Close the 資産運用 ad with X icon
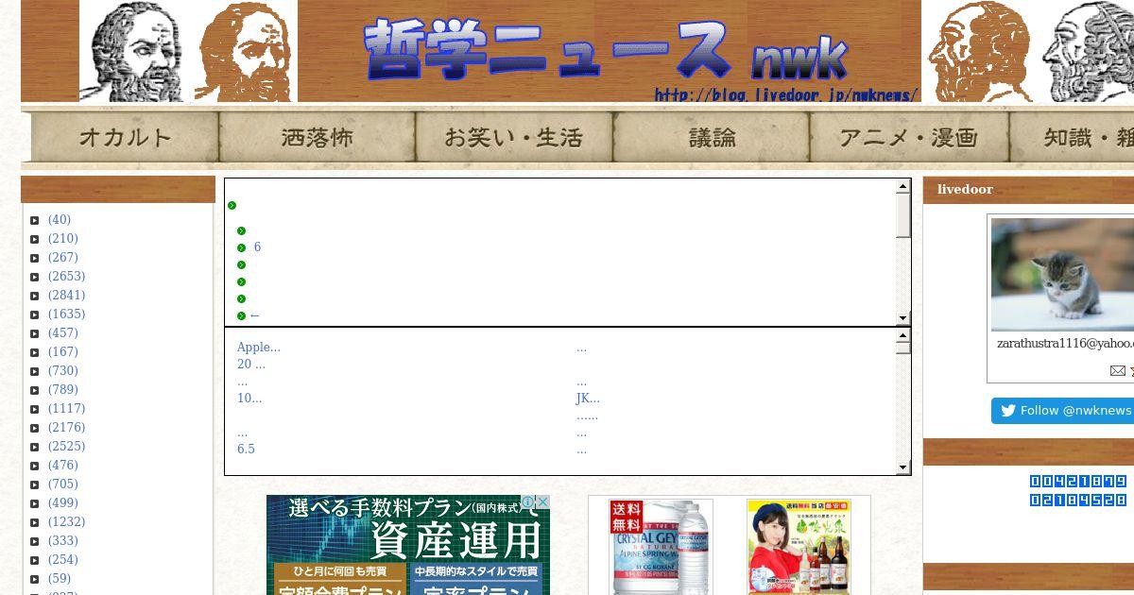1134x595 pixels. point(543,501)
